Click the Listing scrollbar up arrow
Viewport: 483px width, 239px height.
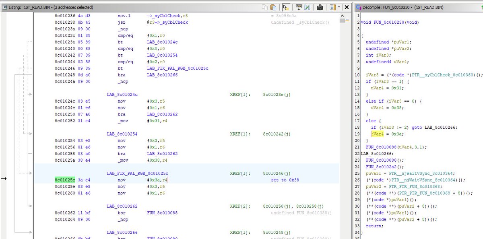click(342, 16)
